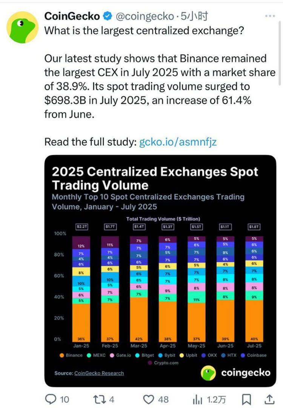Click the orange Binance legend swatch
The width and height of the screenshot is (283, 408).
click(62, 355)
